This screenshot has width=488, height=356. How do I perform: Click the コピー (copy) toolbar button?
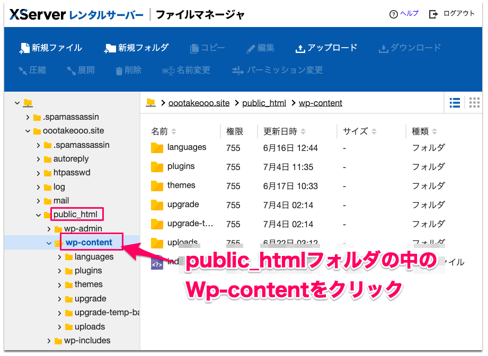coord(207,48)
